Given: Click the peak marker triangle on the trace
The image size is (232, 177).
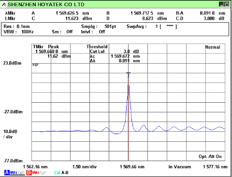Looking at the screenshot, I should [129, 74].
